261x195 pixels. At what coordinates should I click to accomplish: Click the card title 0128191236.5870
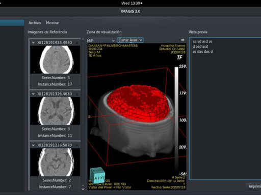55,145
